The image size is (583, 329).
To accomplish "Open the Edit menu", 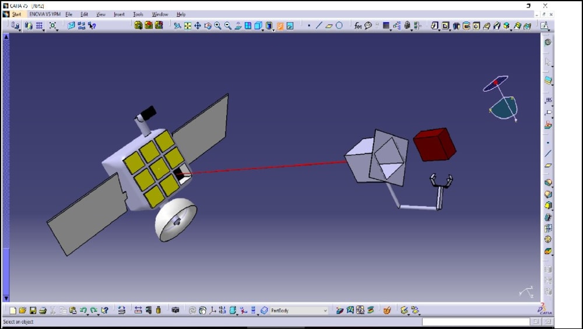I will point(85,14).
